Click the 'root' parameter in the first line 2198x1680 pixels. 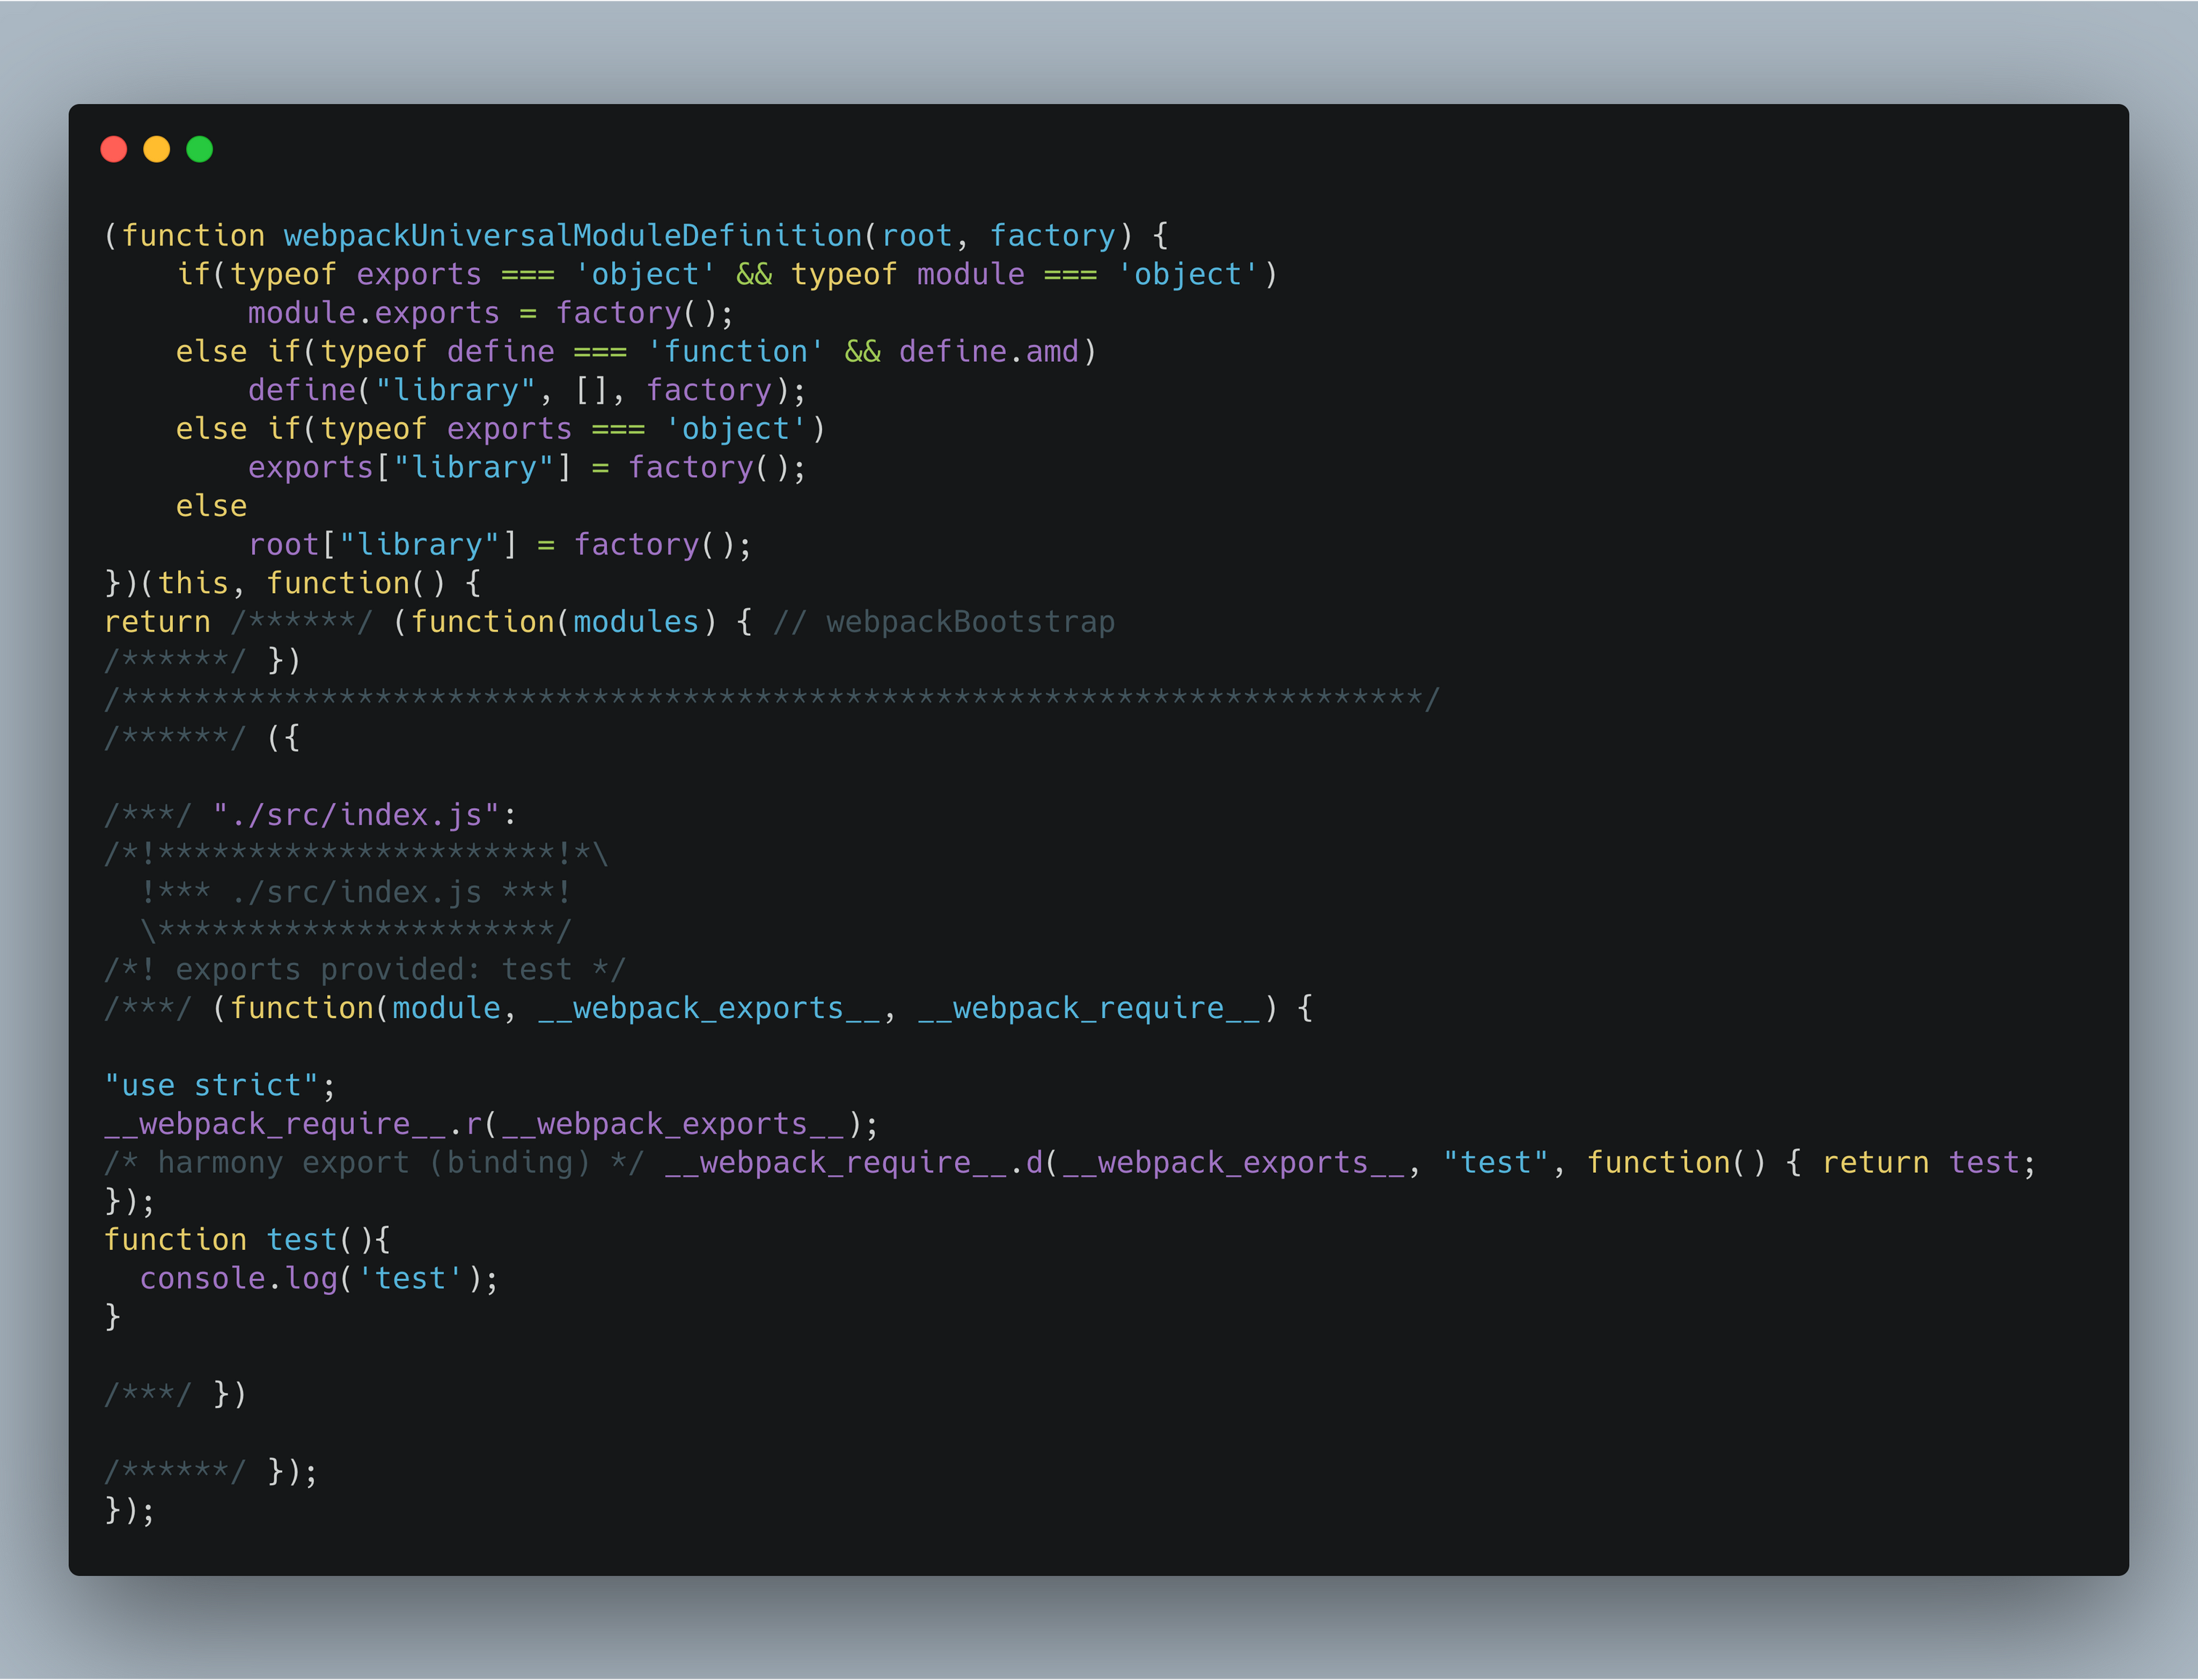(916, 236)
